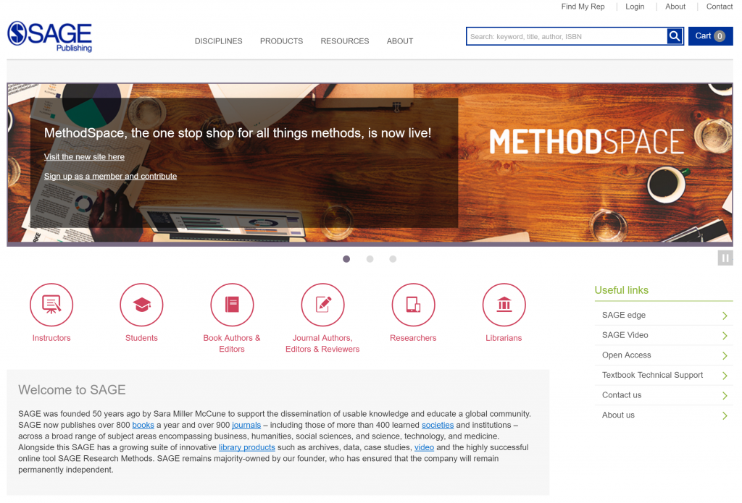The height and width of the screenshot is (503, 742).
Task: Click the chevron next to SAGE Video
Action: click(x=725, y=336)
